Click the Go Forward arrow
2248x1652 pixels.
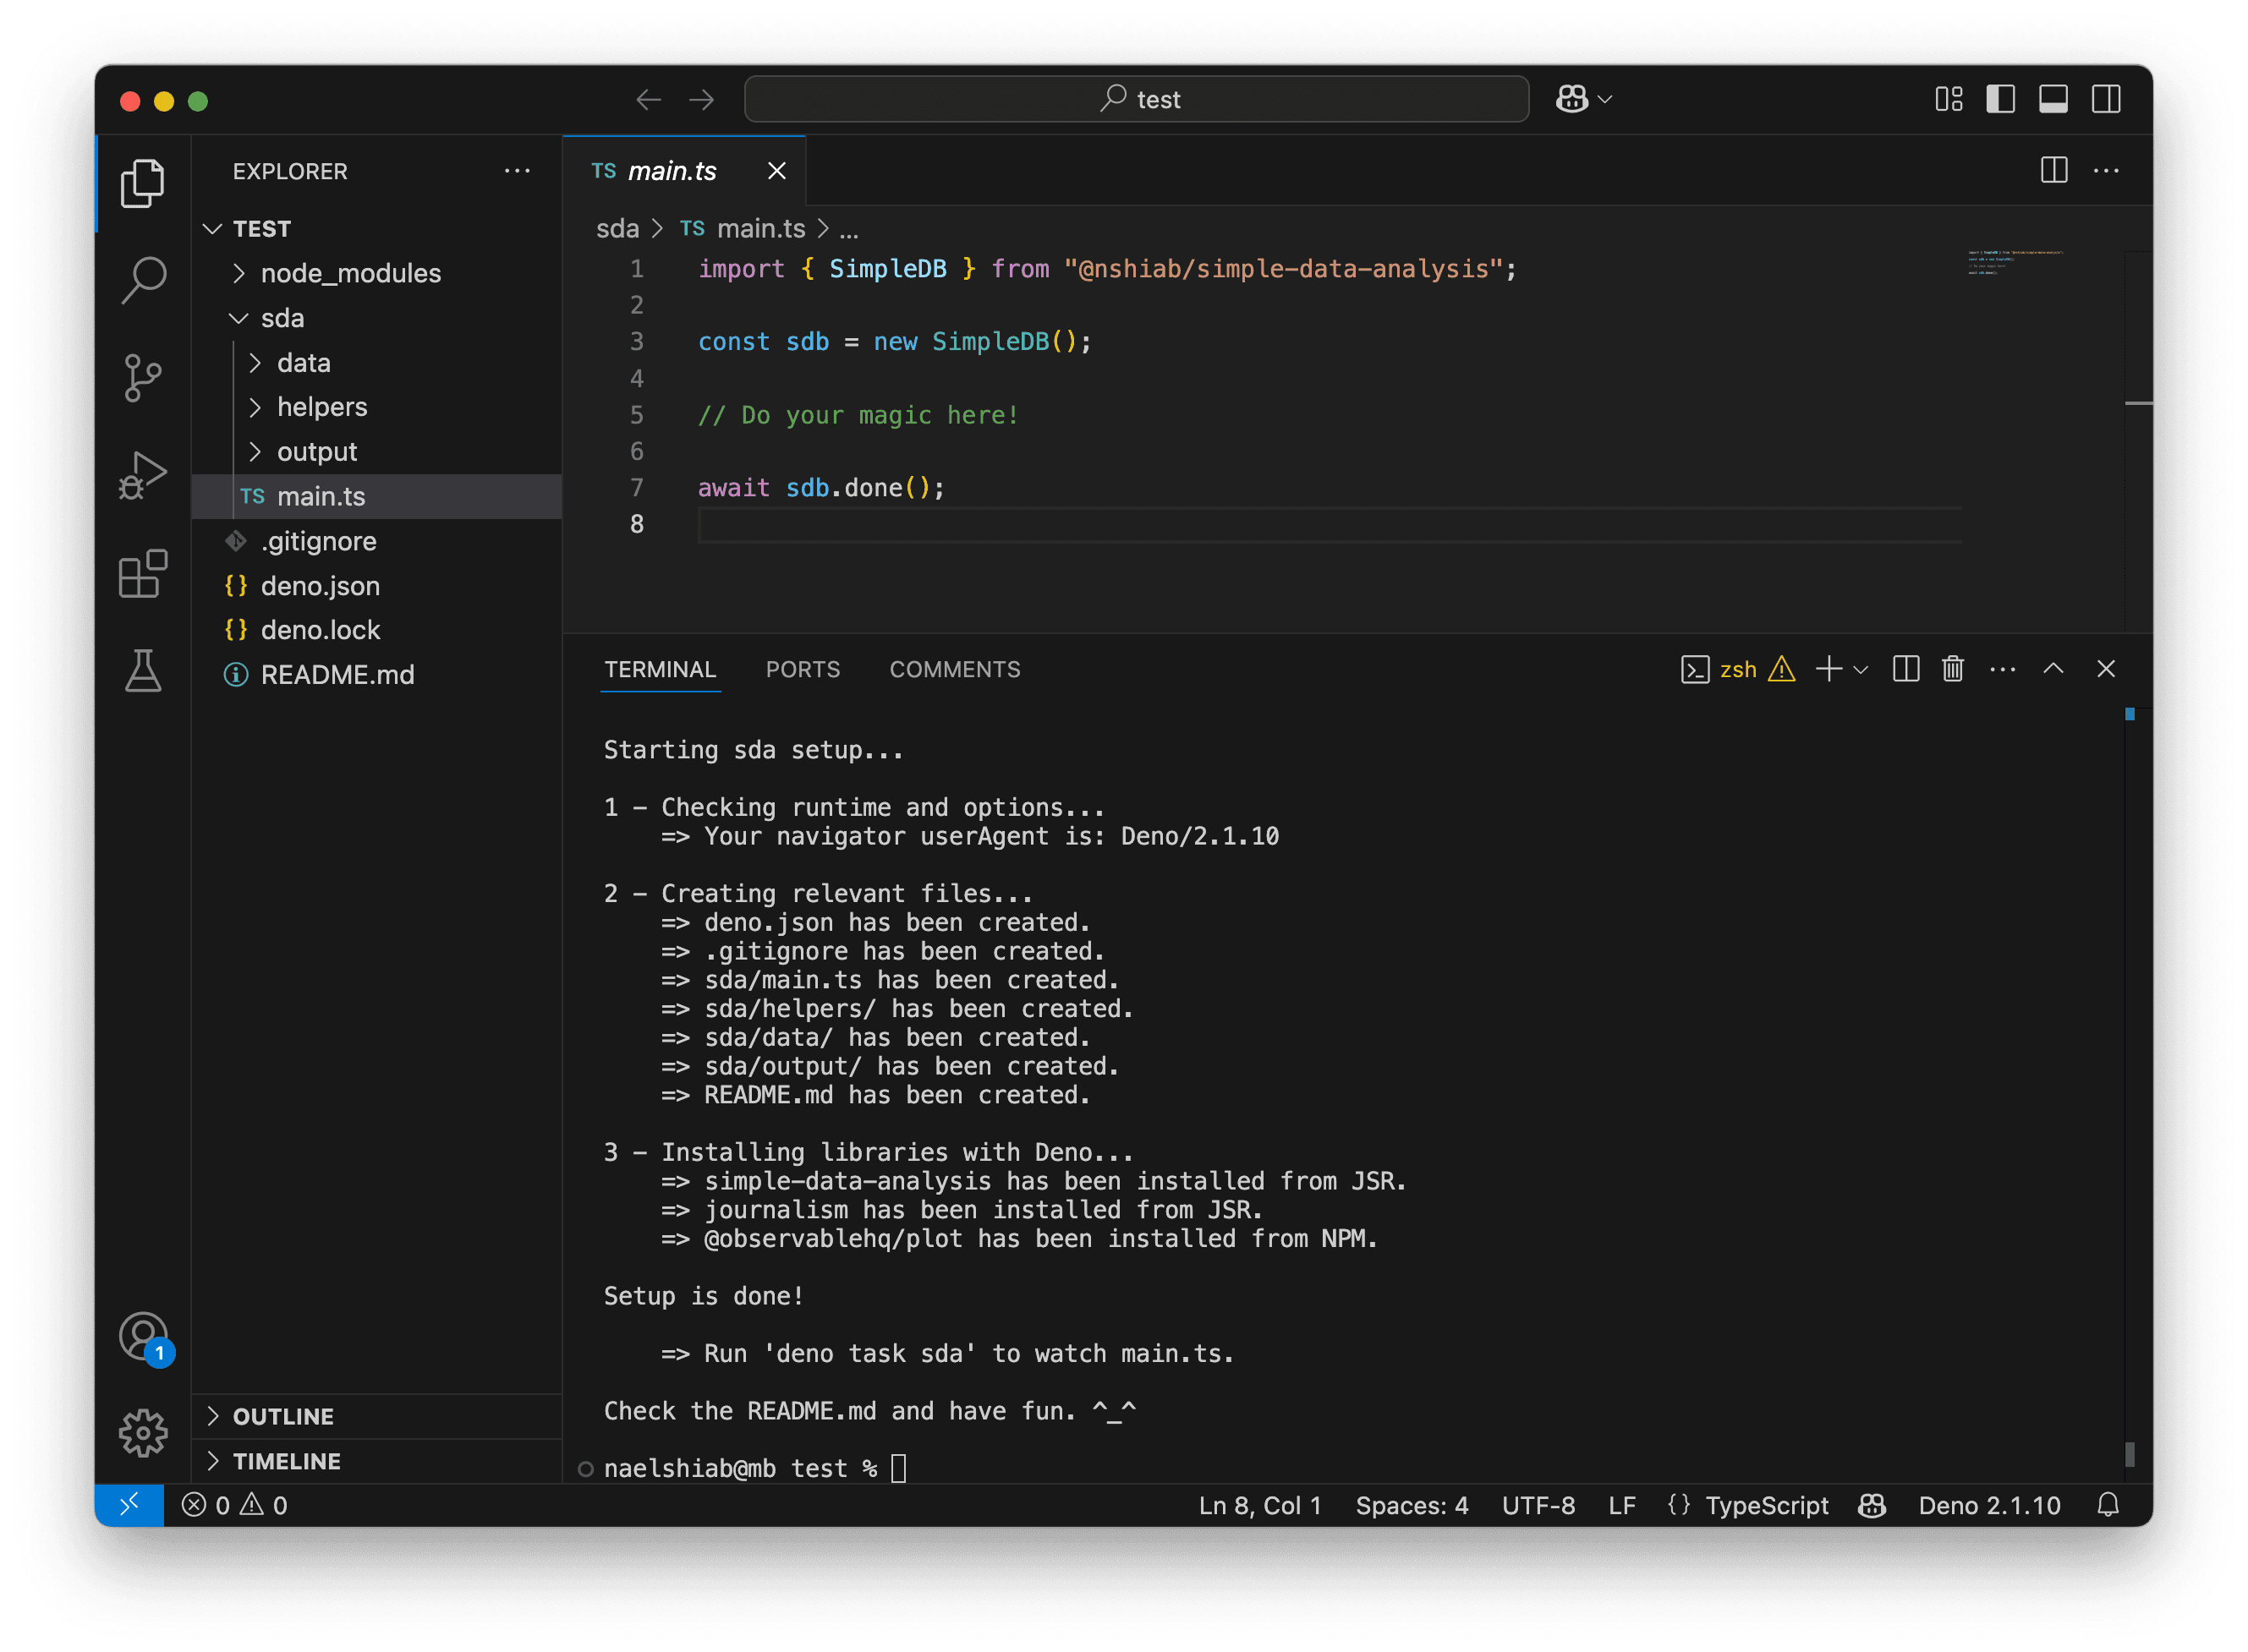702,99
